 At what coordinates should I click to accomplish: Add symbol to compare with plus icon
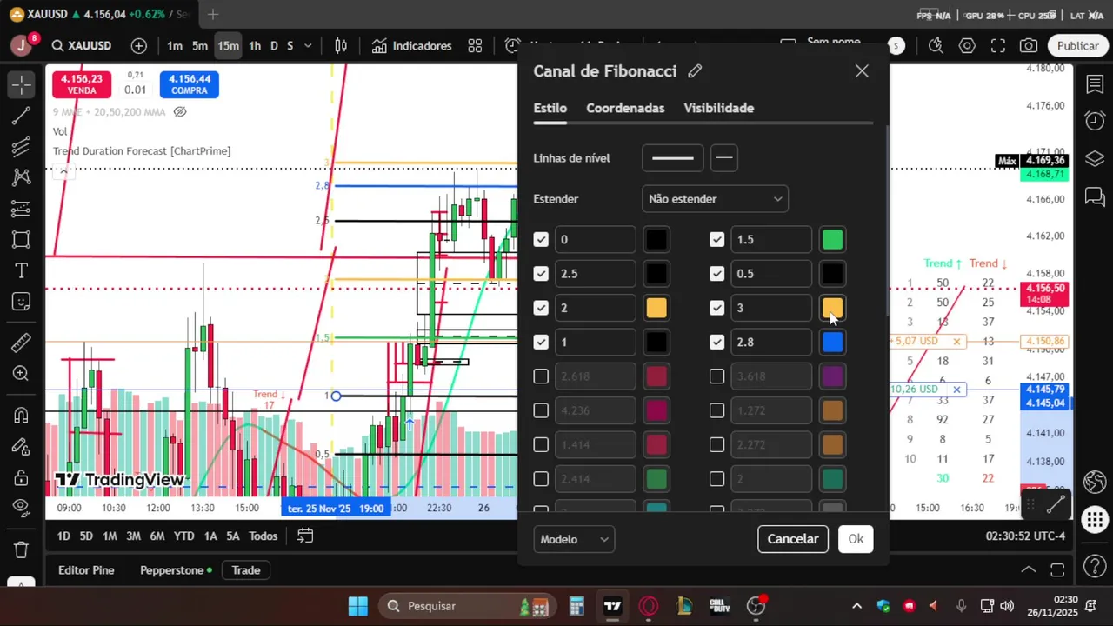pos(139,46)
